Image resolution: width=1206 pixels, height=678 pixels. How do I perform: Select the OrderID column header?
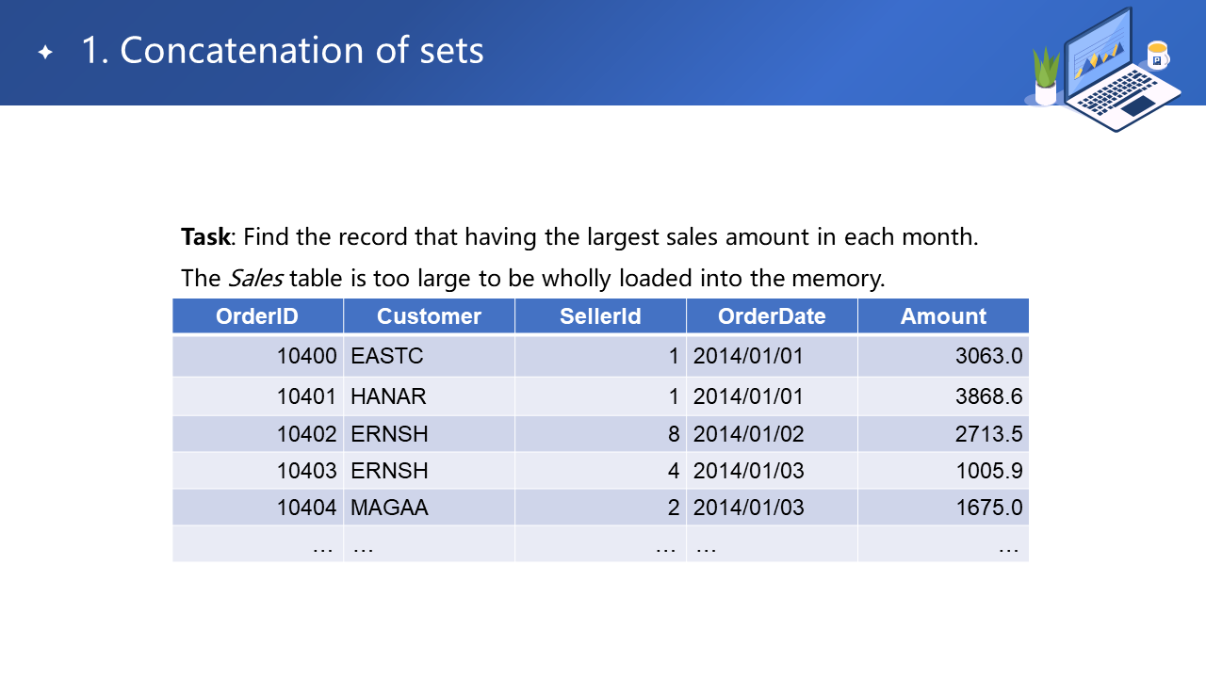257,316
